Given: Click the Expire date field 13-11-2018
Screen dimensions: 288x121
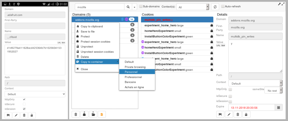Looking at the screenshot, I should [x=252, y=107].
